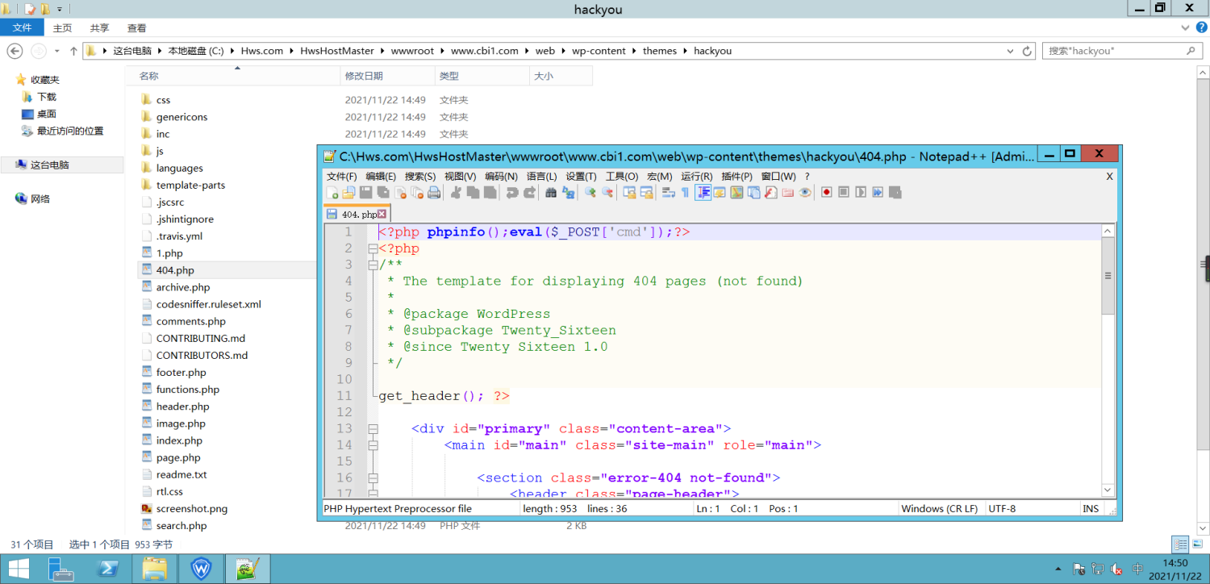Open the Start button on the taskbar
The width and height of the screenshot is (1210, 584).
[18, 569]
